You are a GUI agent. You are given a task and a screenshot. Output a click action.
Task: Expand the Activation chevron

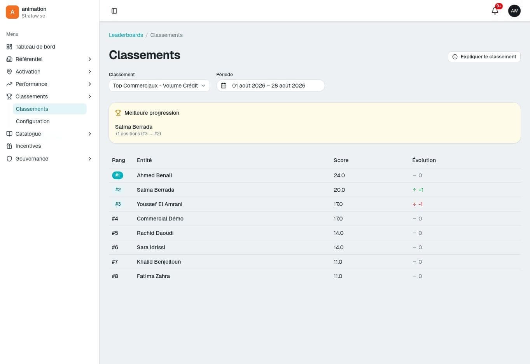click(x=90, y=72)
